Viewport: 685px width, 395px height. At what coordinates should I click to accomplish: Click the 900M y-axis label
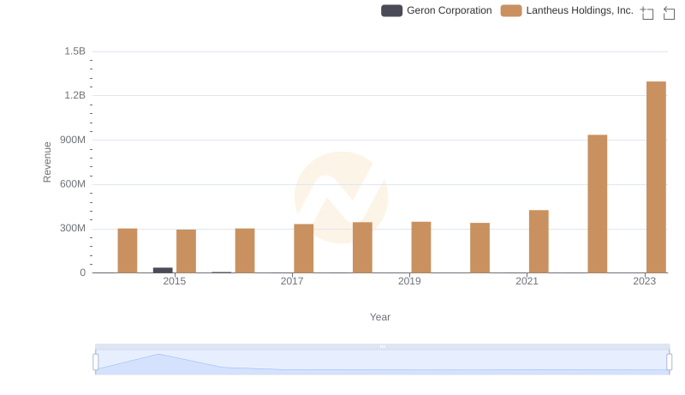pyautogui.click(x=73, y=140)
